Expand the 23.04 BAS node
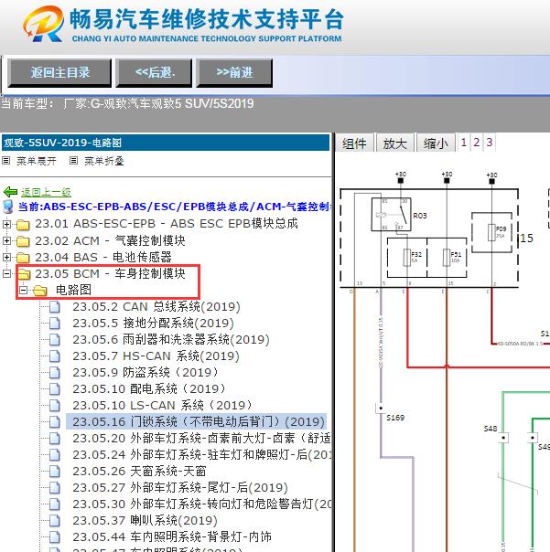The height and width of the screenshot is (552, 550). 6,258
